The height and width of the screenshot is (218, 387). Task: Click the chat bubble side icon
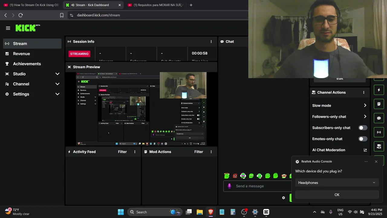tap(379, 118)
